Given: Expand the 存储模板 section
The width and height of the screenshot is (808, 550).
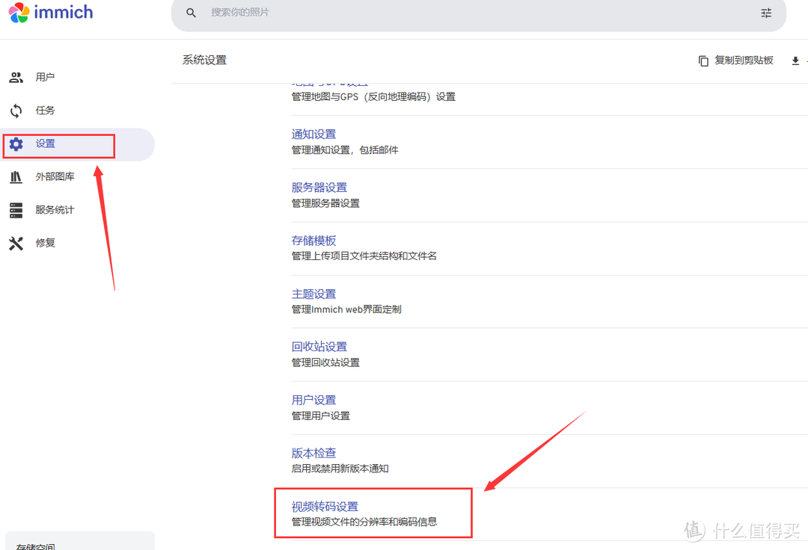Looking at the screenshot, I should (x=313, y=241).
